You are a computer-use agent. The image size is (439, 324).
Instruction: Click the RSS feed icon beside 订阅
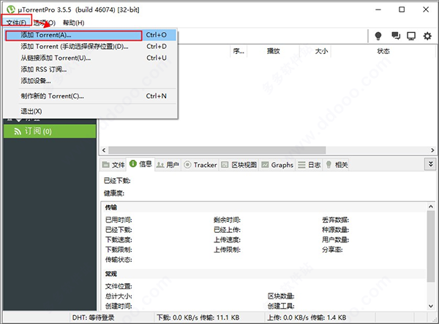point(18,131)
